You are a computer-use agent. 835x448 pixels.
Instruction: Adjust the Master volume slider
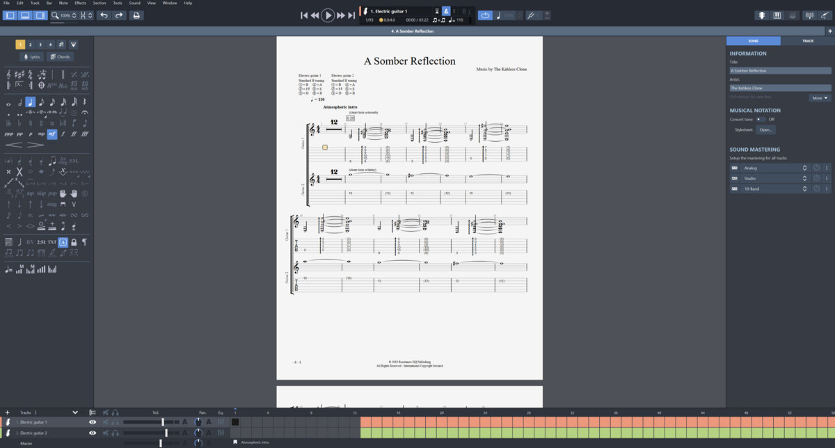pos(161,443)
